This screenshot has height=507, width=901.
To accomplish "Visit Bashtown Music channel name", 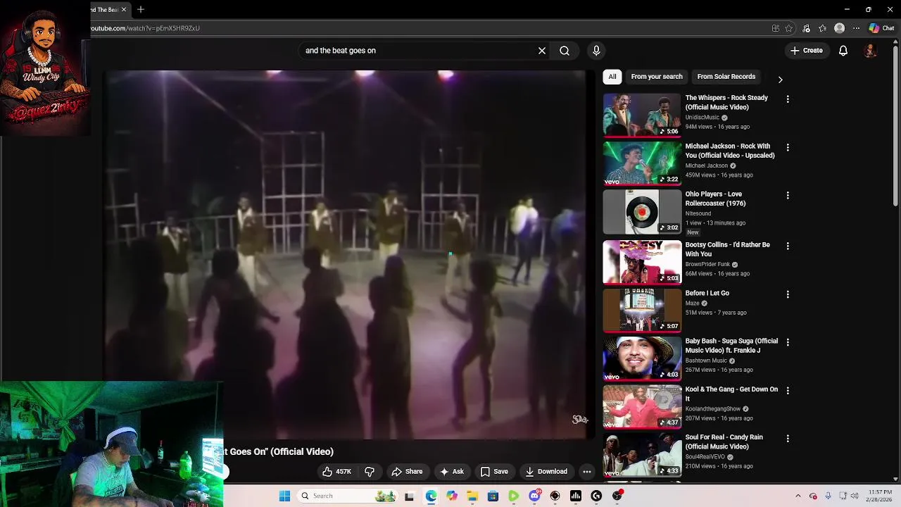I will coord(706,361).
